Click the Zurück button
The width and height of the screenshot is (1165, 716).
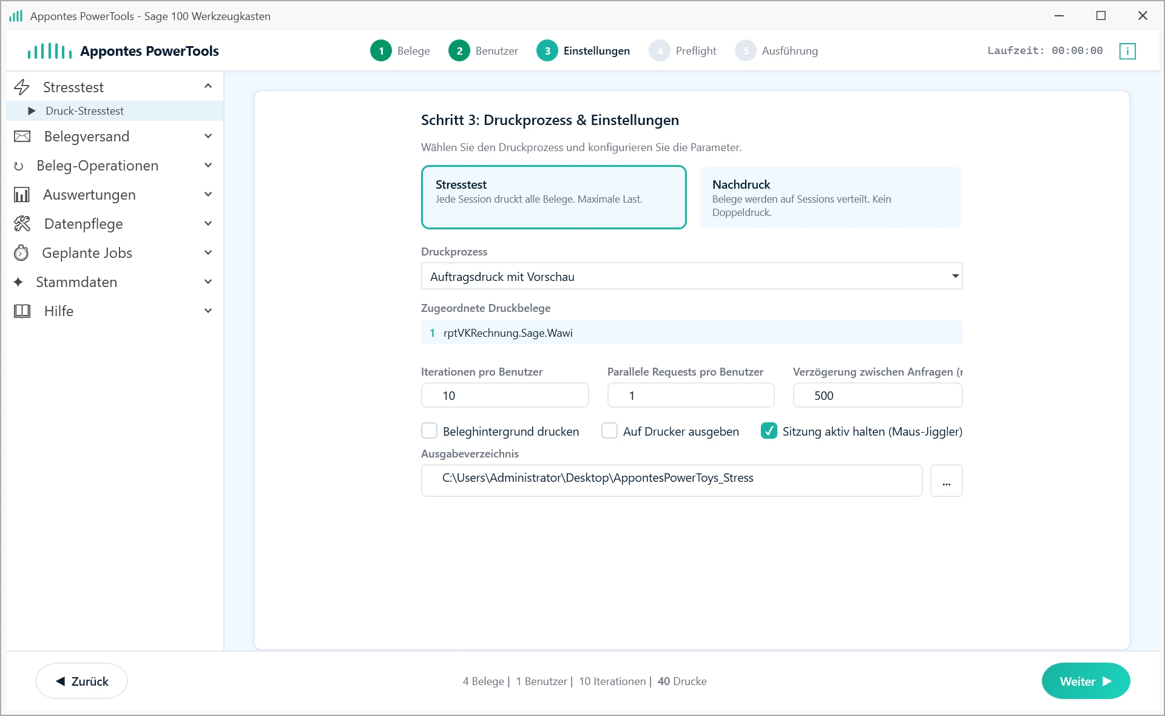click(81, 681)
